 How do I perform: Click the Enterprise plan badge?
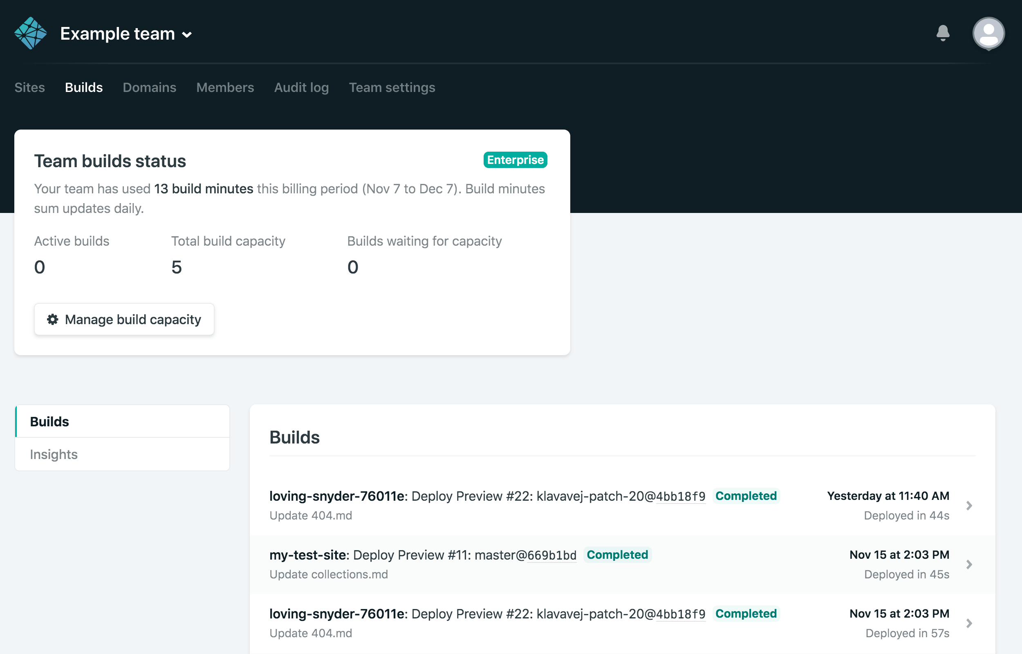[x=515, y=160]
